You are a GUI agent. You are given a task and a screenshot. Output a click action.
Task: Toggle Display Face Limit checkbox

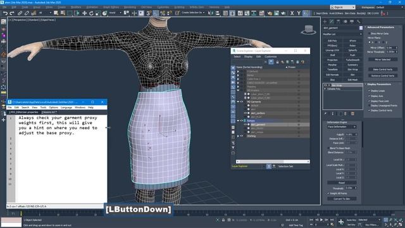point(369,101)
